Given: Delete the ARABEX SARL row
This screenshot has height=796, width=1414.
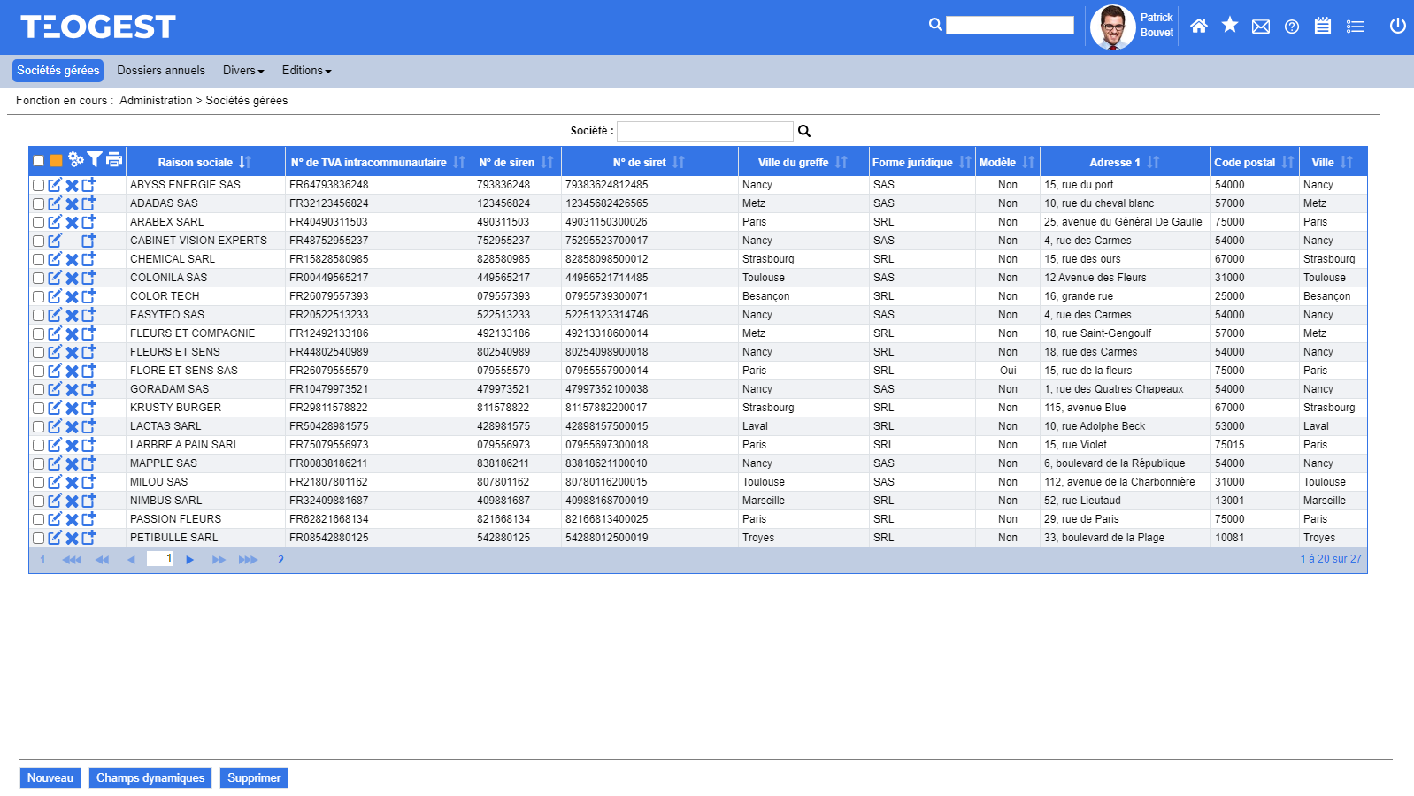Looking at the screenshot, I should tap(72, 223).
